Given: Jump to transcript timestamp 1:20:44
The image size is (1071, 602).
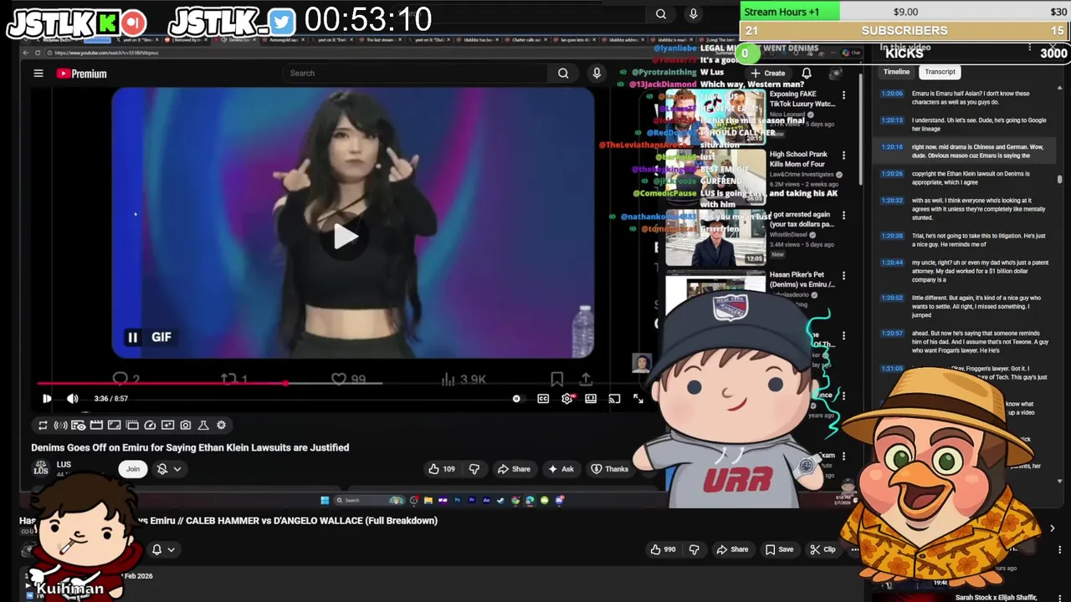Looking at the screenshot, I should (x=891, y=263).
